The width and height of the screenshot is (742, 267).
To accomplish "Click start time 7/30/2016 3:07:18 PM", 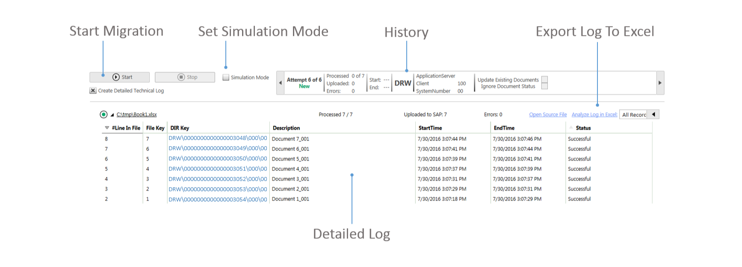I will (x=442, y=199).
